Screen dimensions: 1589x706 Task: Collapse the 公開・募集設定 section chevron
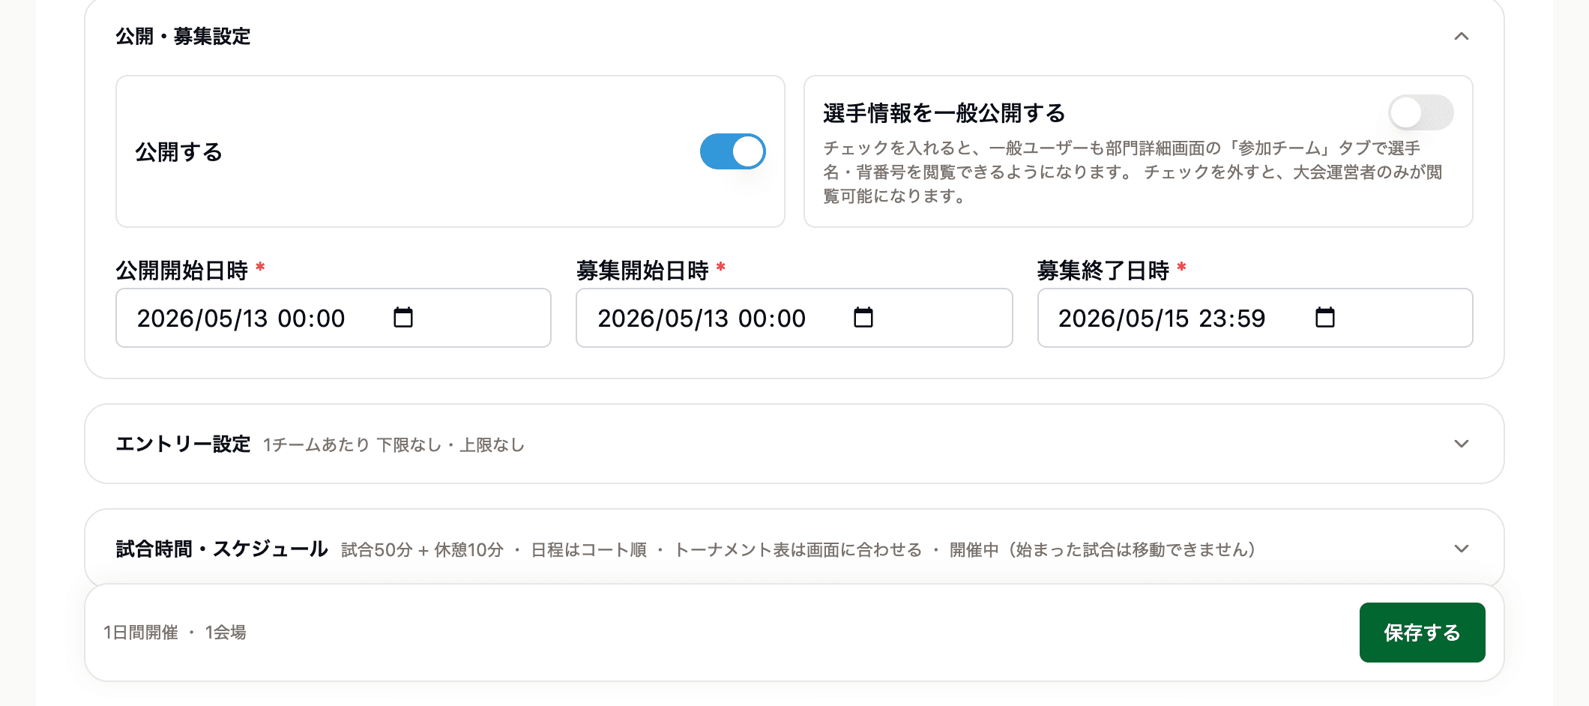pyautogui.click(x=1462, y=36)
